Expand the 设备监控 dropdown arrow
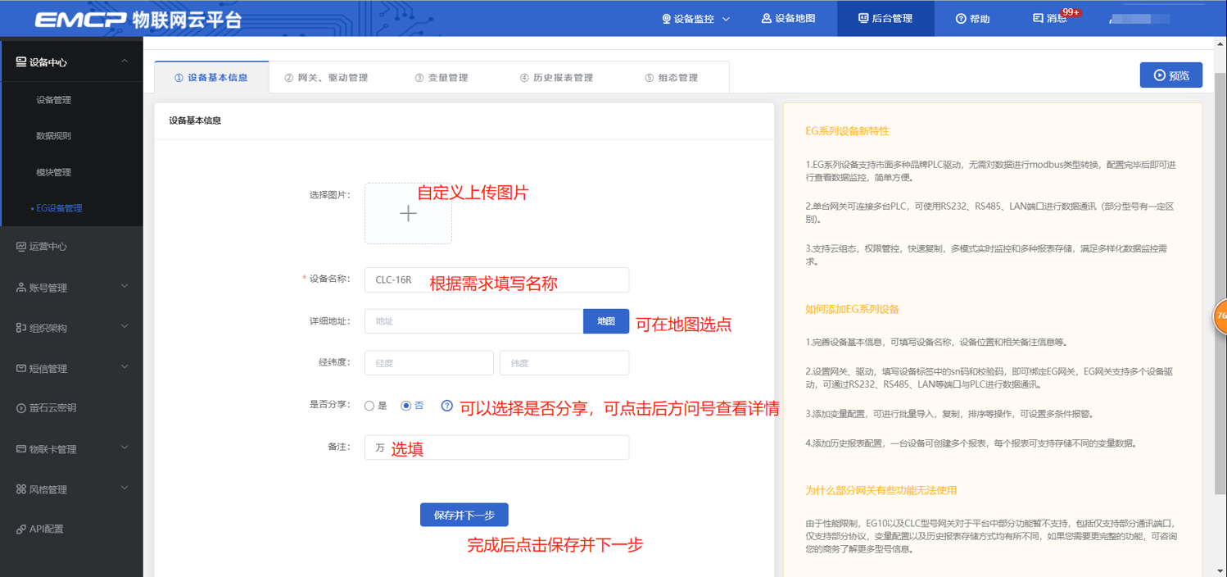 [x=726, y=19]
